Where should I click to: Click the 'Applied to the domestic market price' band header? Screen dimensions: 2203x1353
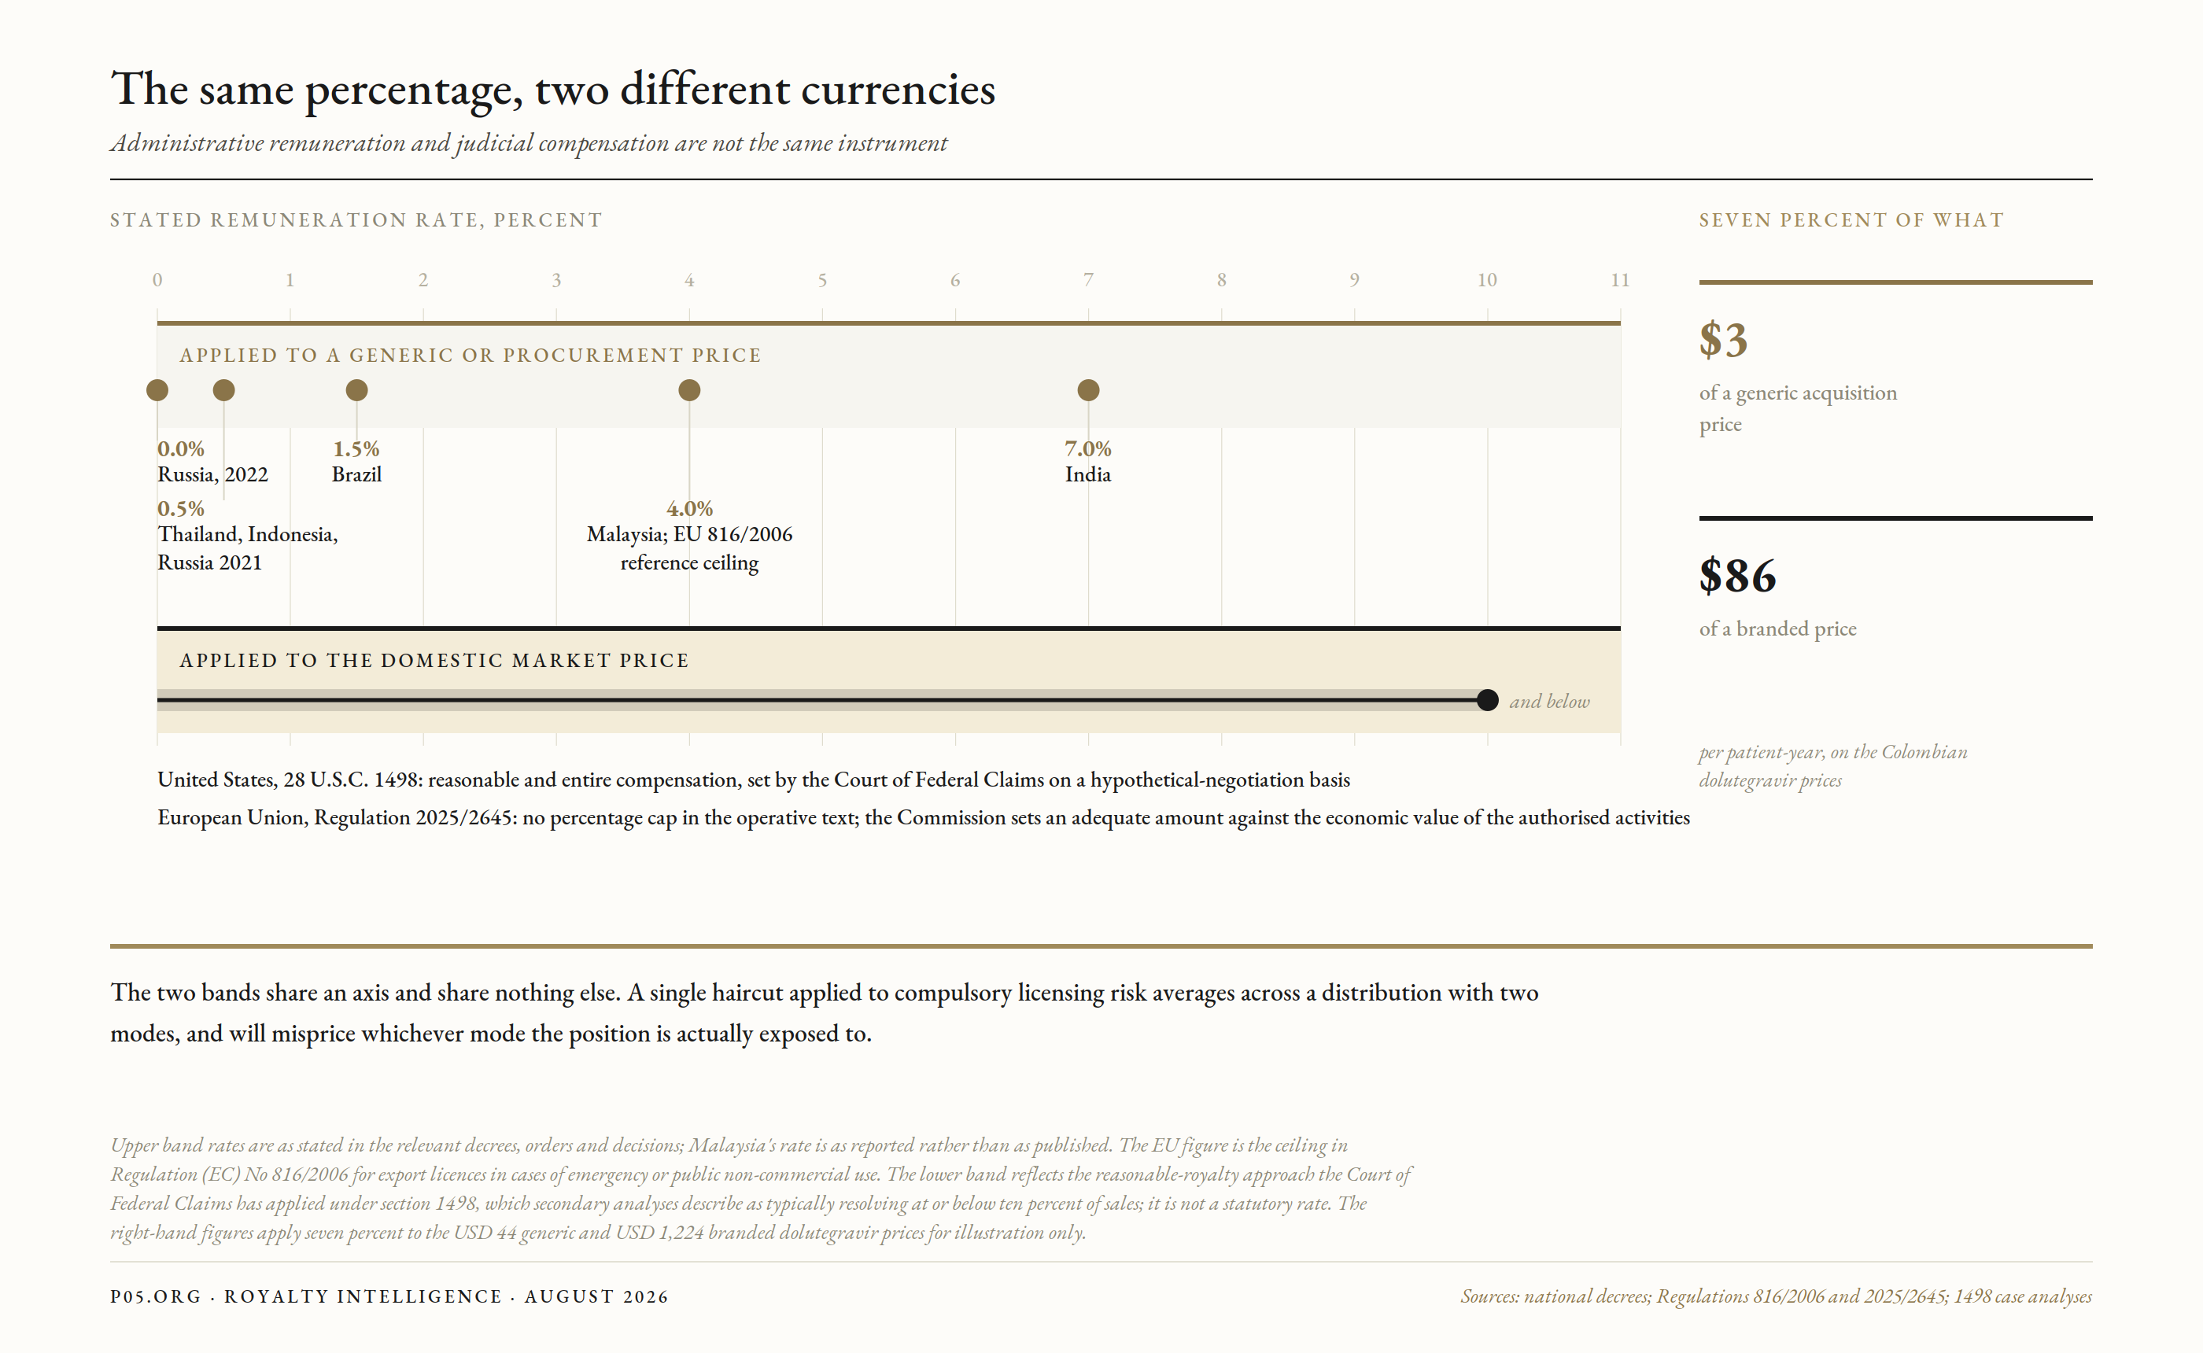coord(434,661)
